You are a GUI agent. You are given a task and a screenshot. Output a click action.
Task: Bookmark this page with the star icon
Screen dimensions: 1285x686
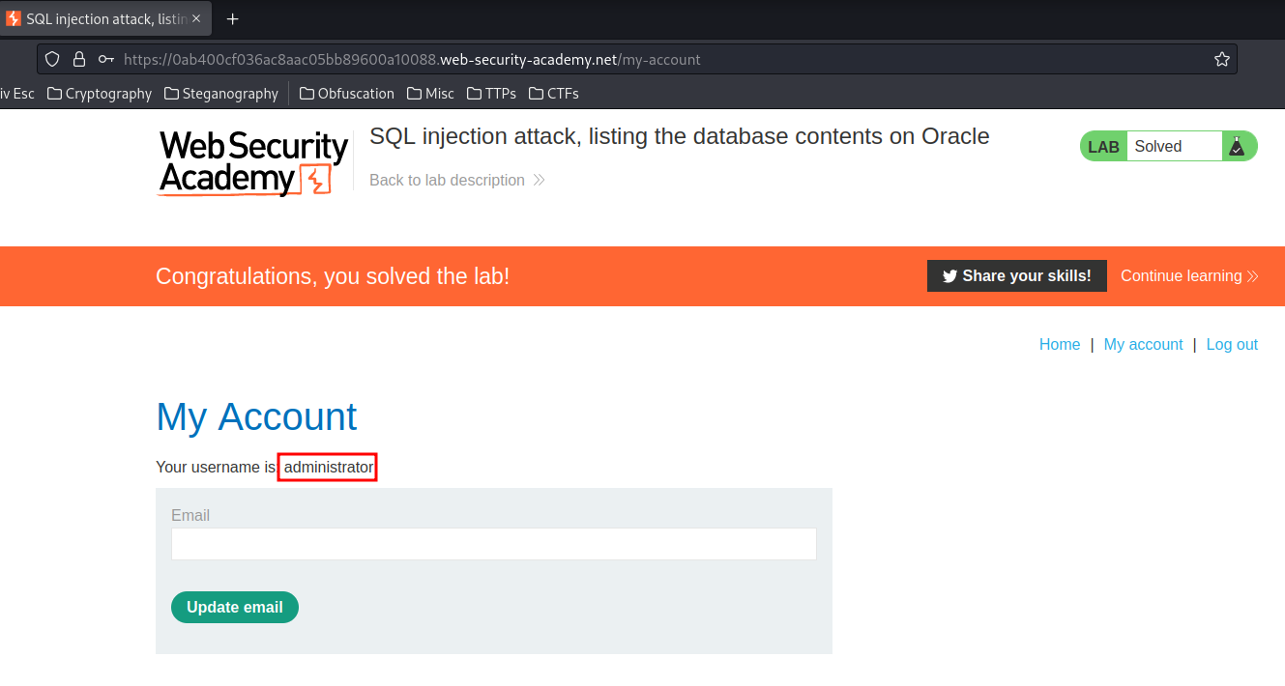point(1222,59)
